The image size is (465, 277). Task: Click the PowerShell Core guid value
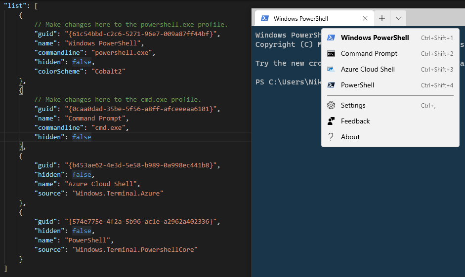[x=140, y=222]
